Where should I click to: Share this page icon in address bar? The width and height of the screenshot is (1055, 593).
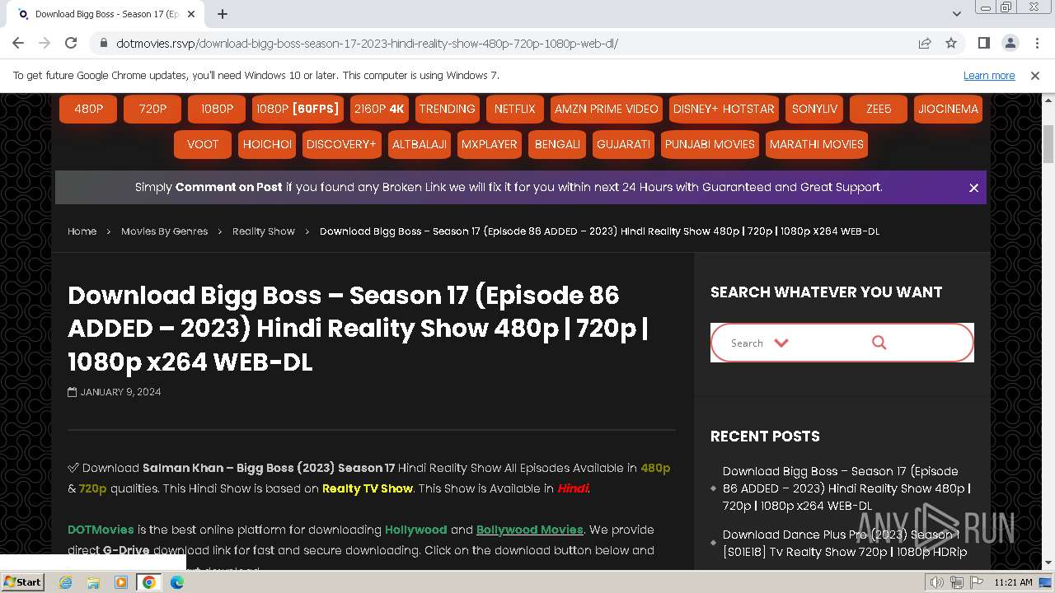[x=925, y=44]
